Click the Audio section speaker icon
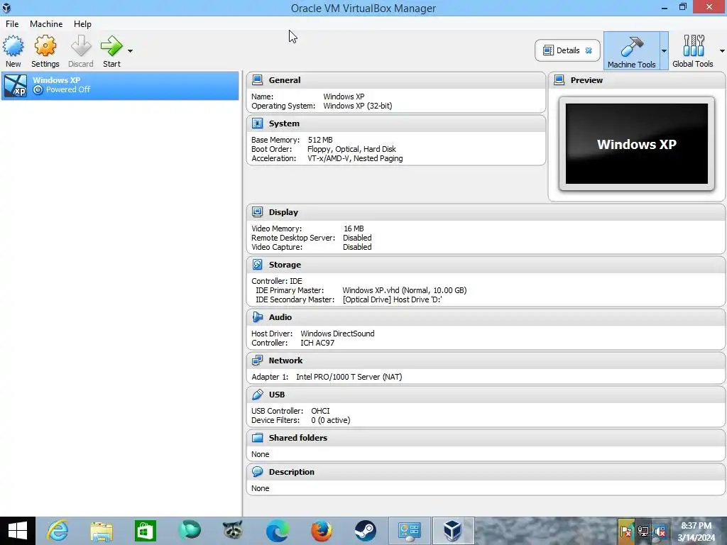The width and height of the screenshot is (727, 545). click(x=257, y=316)
